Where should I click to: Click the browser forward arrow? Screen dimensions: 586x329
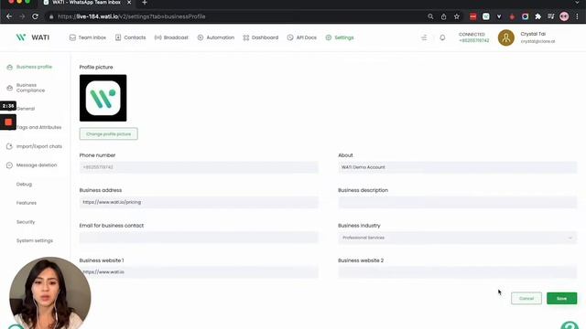coord(22,16)
